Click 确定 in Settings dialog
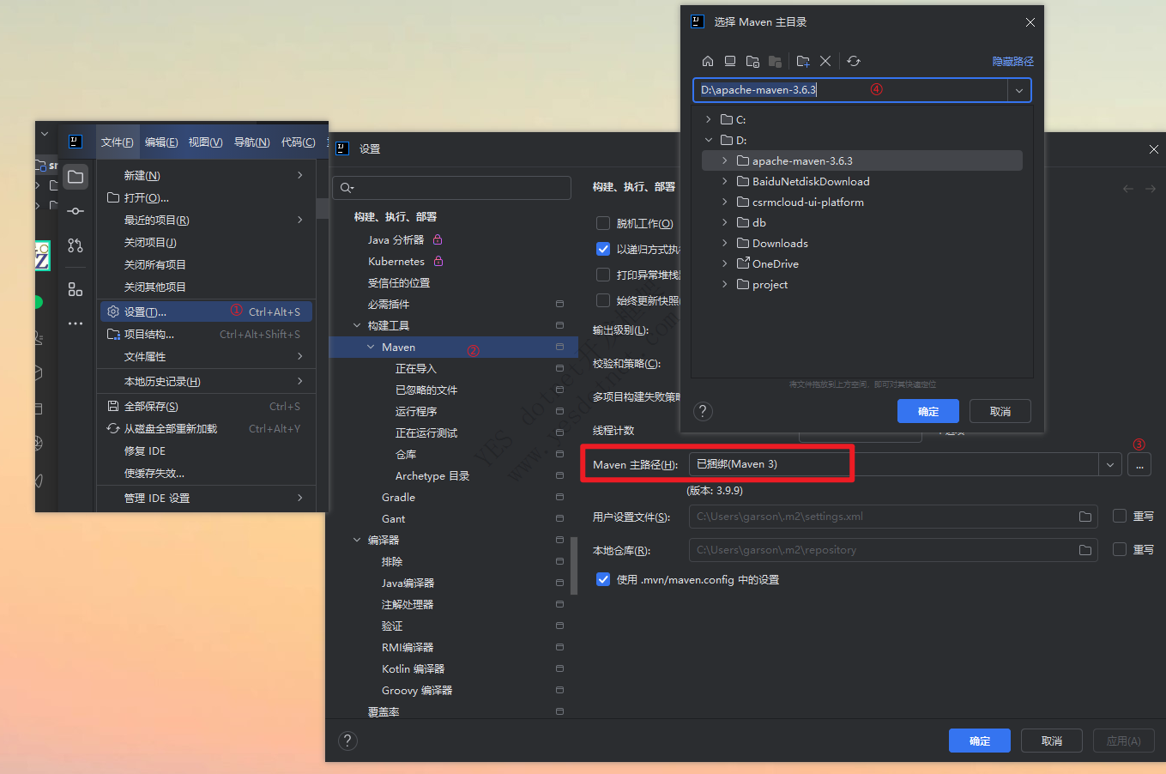Screen dimensions: 1166x774 tap(980, 741)
